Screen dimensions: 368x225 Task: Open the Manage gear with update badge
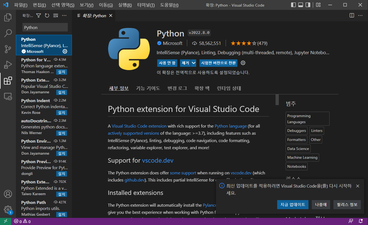coord(8,210)
